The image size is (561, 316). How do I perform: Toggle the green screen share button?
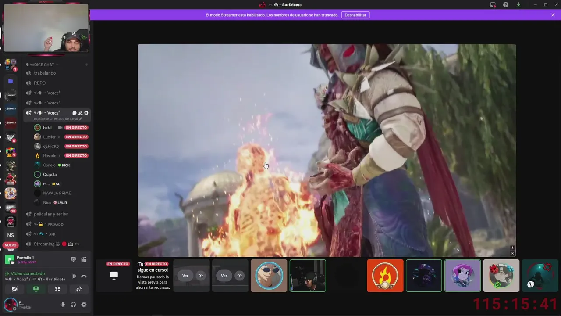pyautogui.click(x=36, y=289)
